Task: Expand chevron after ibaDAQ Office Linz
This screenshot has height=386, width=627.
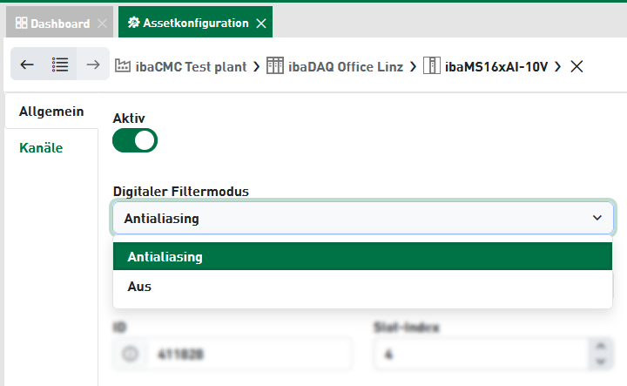Action: click(x=413, y=67)
